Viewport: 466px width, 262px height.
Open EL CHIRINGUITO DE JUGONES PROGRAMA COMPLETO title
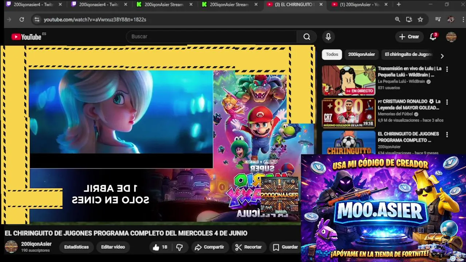[x=408, y=137]
